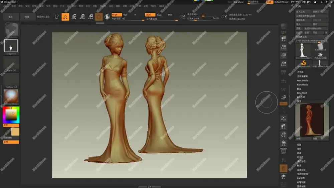Image resolution: width=334 pixels, height=188 pixels.
Task: Open the Alpha Off selector
Action: tap(11, 64)
